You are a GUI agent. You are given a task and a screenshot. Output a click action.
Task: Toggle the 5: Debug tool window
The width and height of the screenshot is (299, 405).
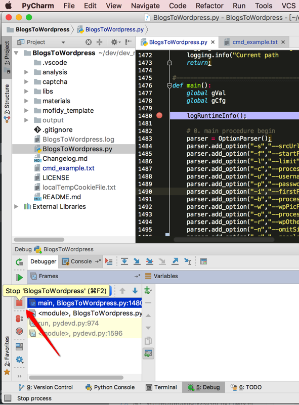point(204,387)
